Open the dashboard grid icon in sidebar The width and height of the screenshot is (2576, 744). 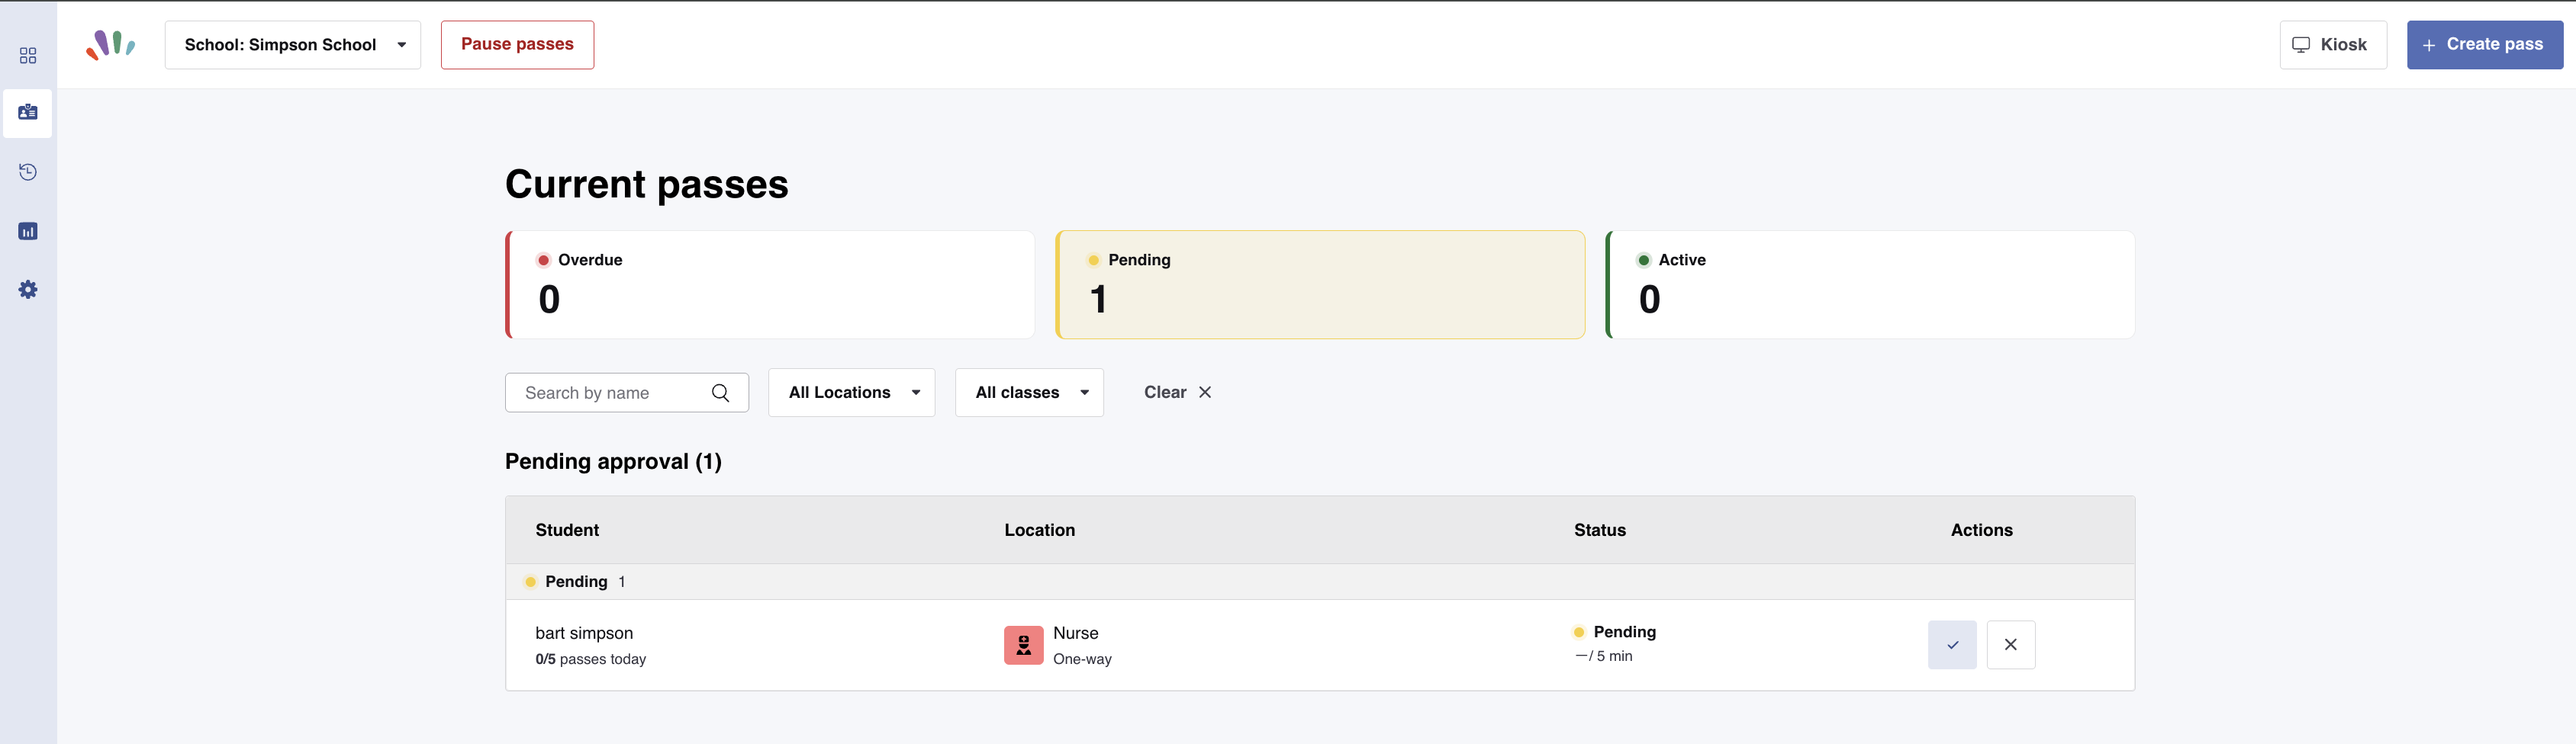coord(28,56)
